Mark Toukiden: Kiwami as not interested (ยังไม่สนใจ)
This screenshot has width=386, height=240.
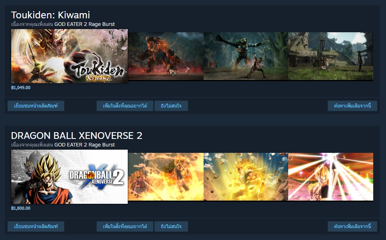coord(171,106)
